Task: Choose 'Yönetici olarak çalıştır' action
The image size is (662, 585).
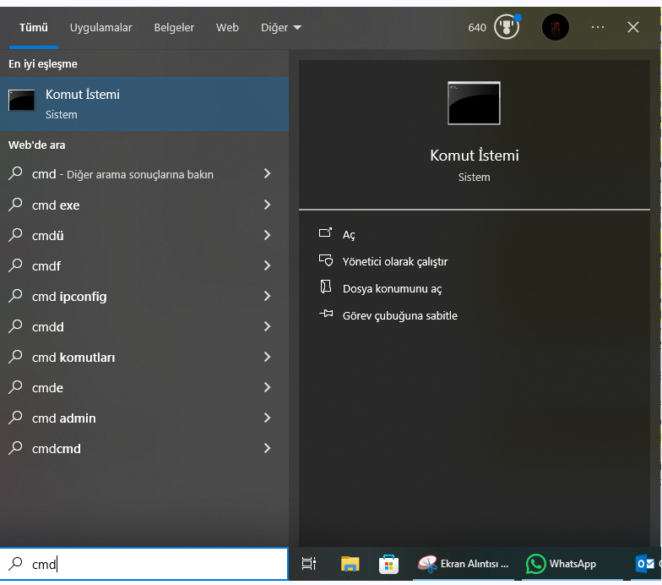Action: click(394, 261)
